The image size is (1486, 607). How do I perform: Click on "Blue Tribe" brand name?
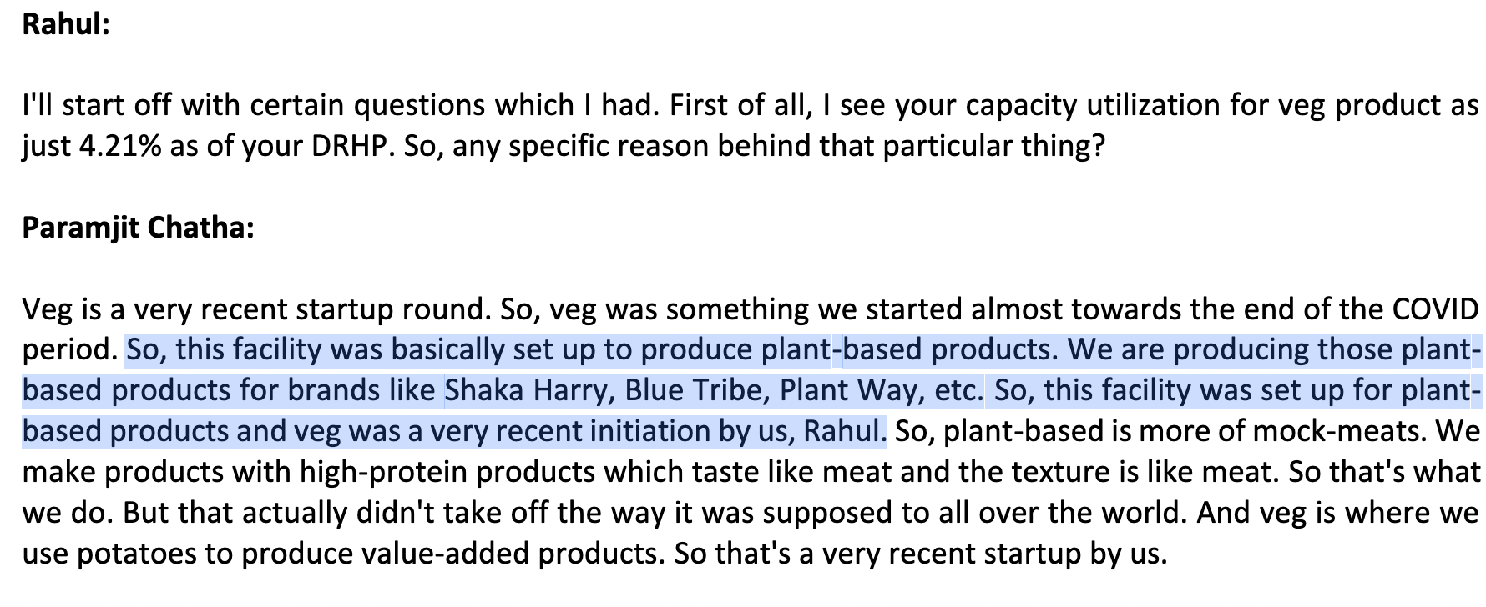695,390
